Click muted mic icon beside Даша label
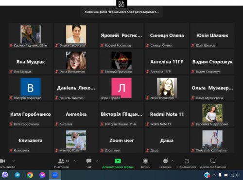The image size is (243, 180). 147,150
